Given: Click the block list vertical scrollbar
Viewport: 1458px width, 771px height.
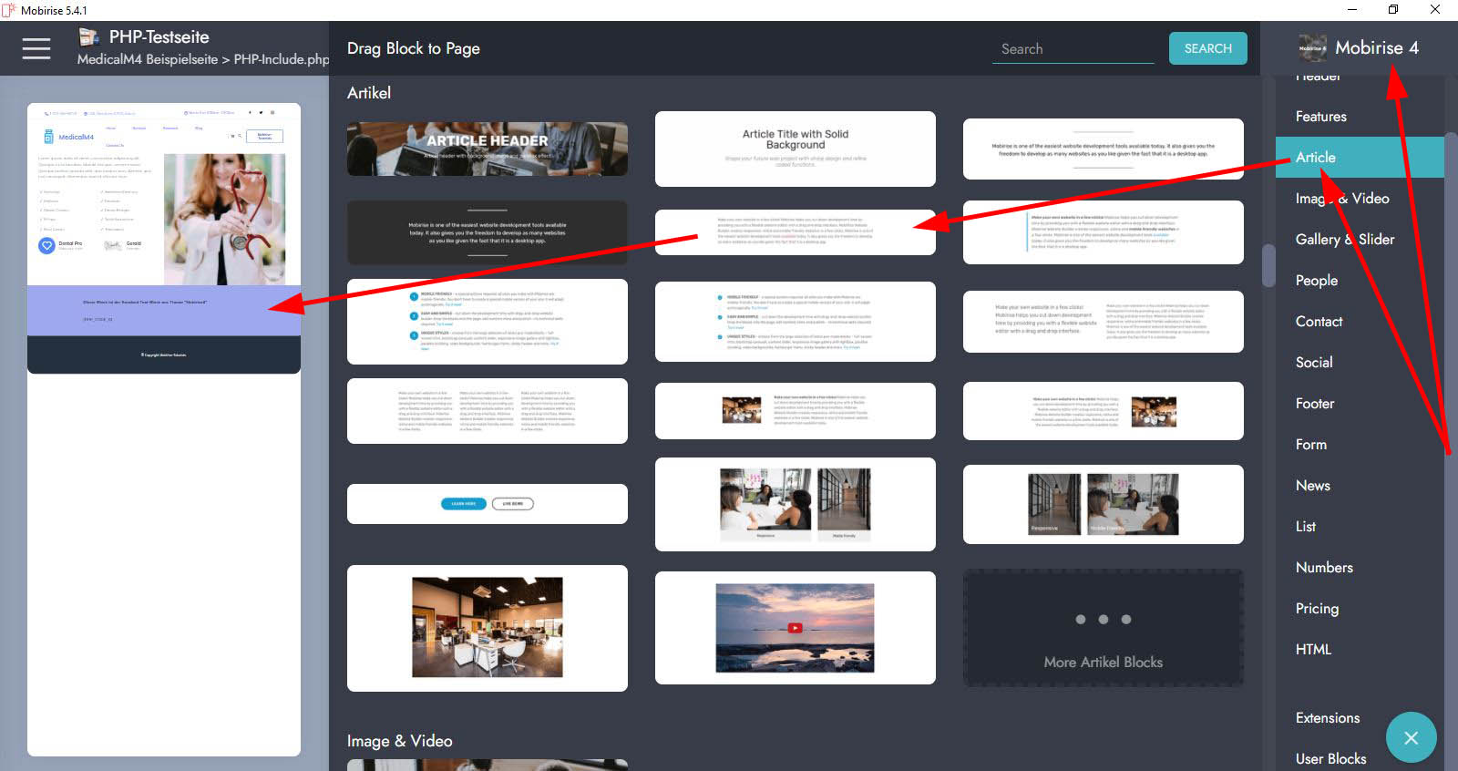Looking at the screenshot, I should click(1268, 265).
